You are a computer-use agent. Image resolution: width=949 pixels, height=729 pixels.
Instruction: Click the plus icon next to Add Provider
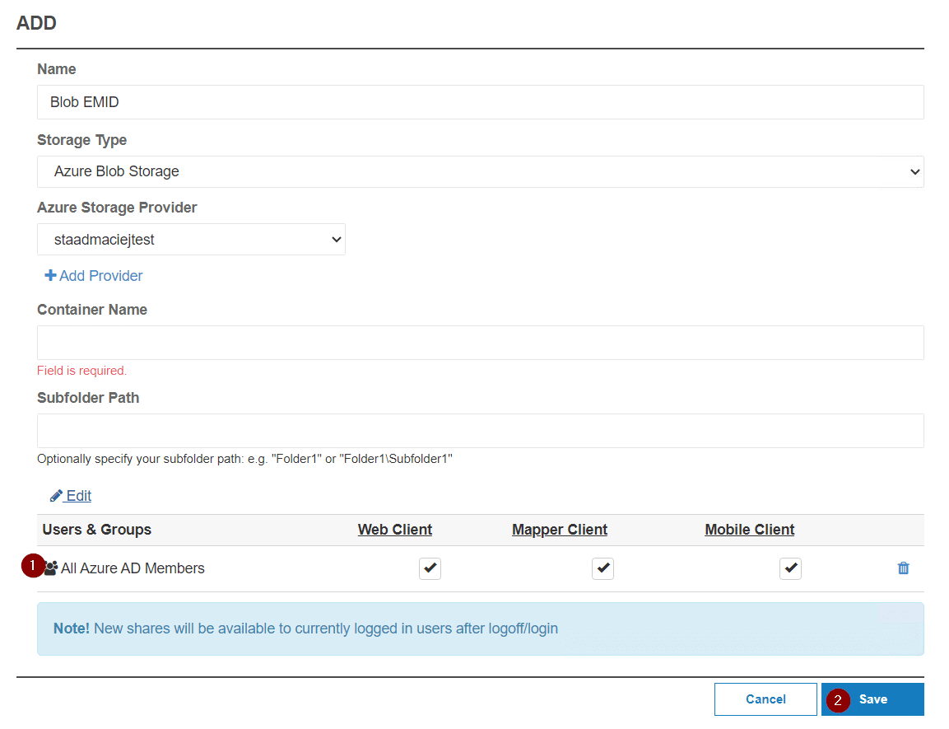[x=50, y=275]
